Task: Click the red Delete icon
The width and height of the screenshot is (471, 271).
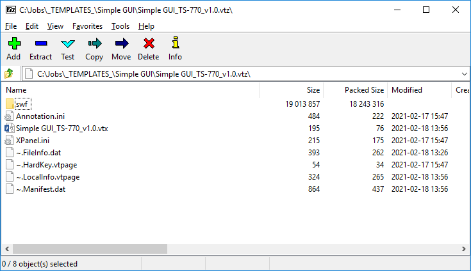Action: coord(149,44)
